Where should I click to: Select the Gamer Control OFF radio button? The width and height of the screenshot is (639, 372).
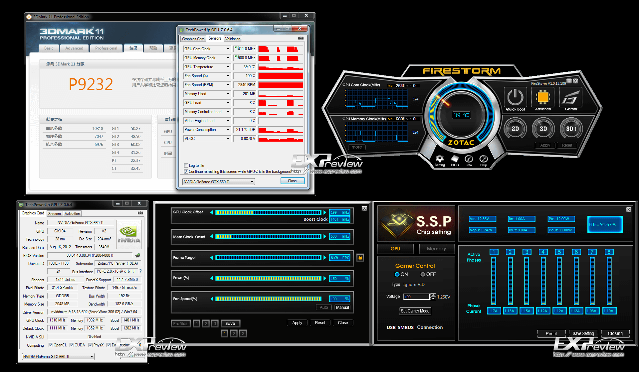pos(423,274)
